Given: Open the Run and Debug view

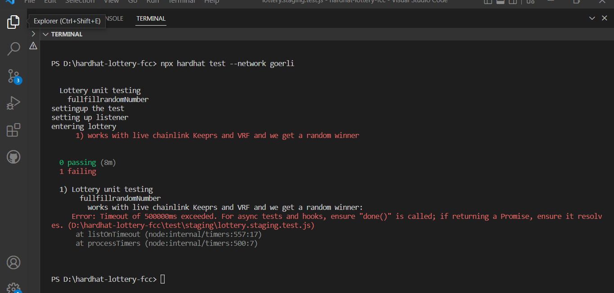Looking at the screenshot, I should click(13, 103).
